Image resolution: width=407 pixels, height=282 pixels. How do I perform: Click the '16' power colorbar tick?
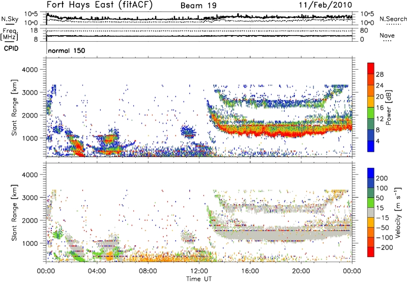(x=380, y=108)
